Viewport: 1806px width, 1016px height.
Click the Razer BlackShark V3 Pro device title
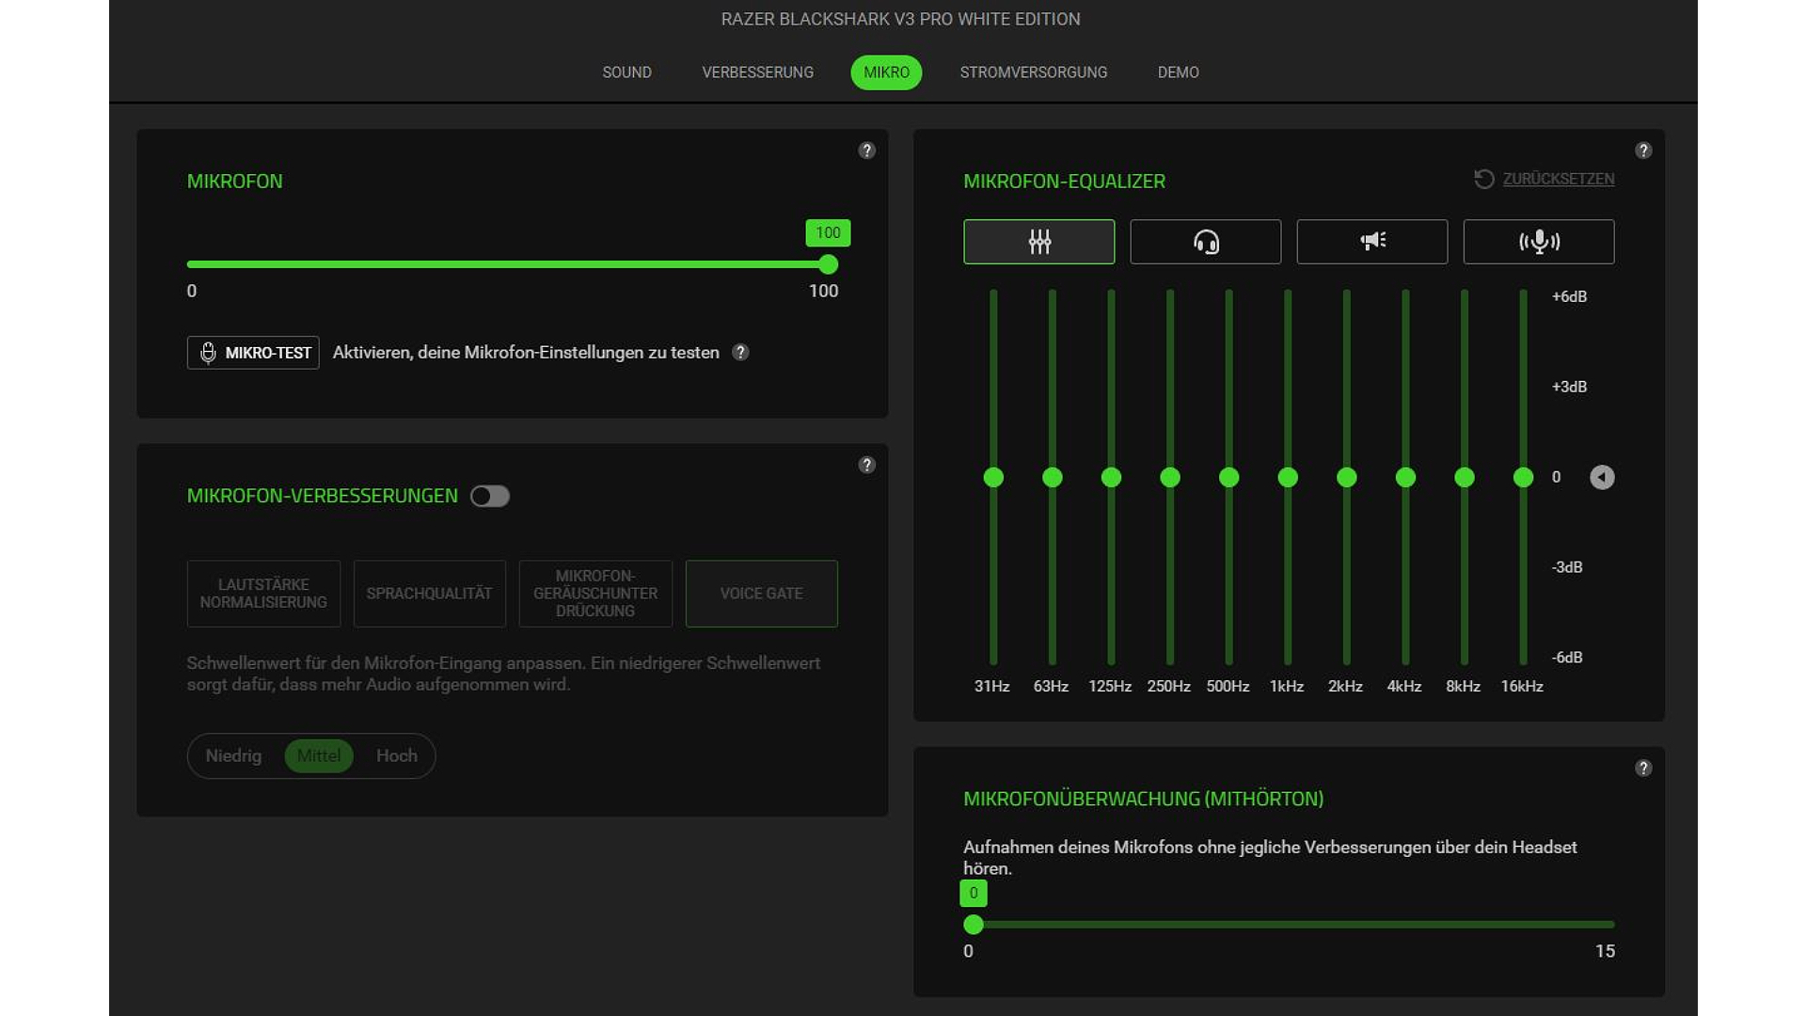click(900, 19)
